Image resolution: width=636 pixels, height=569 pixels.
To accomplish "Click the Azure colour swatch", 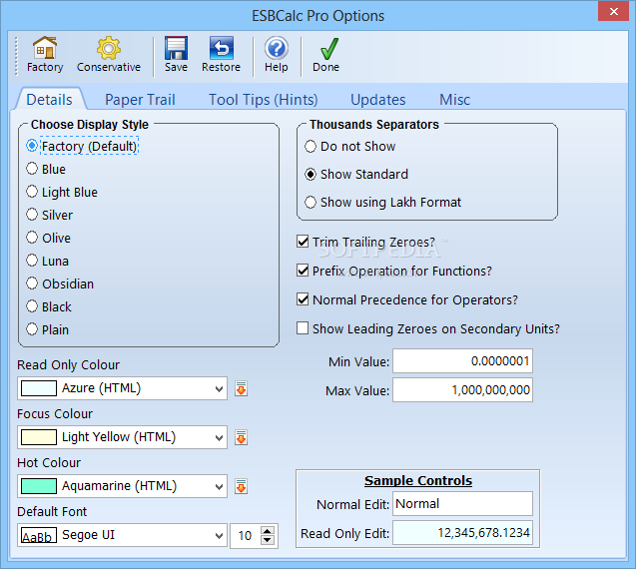I will [39, 388].
